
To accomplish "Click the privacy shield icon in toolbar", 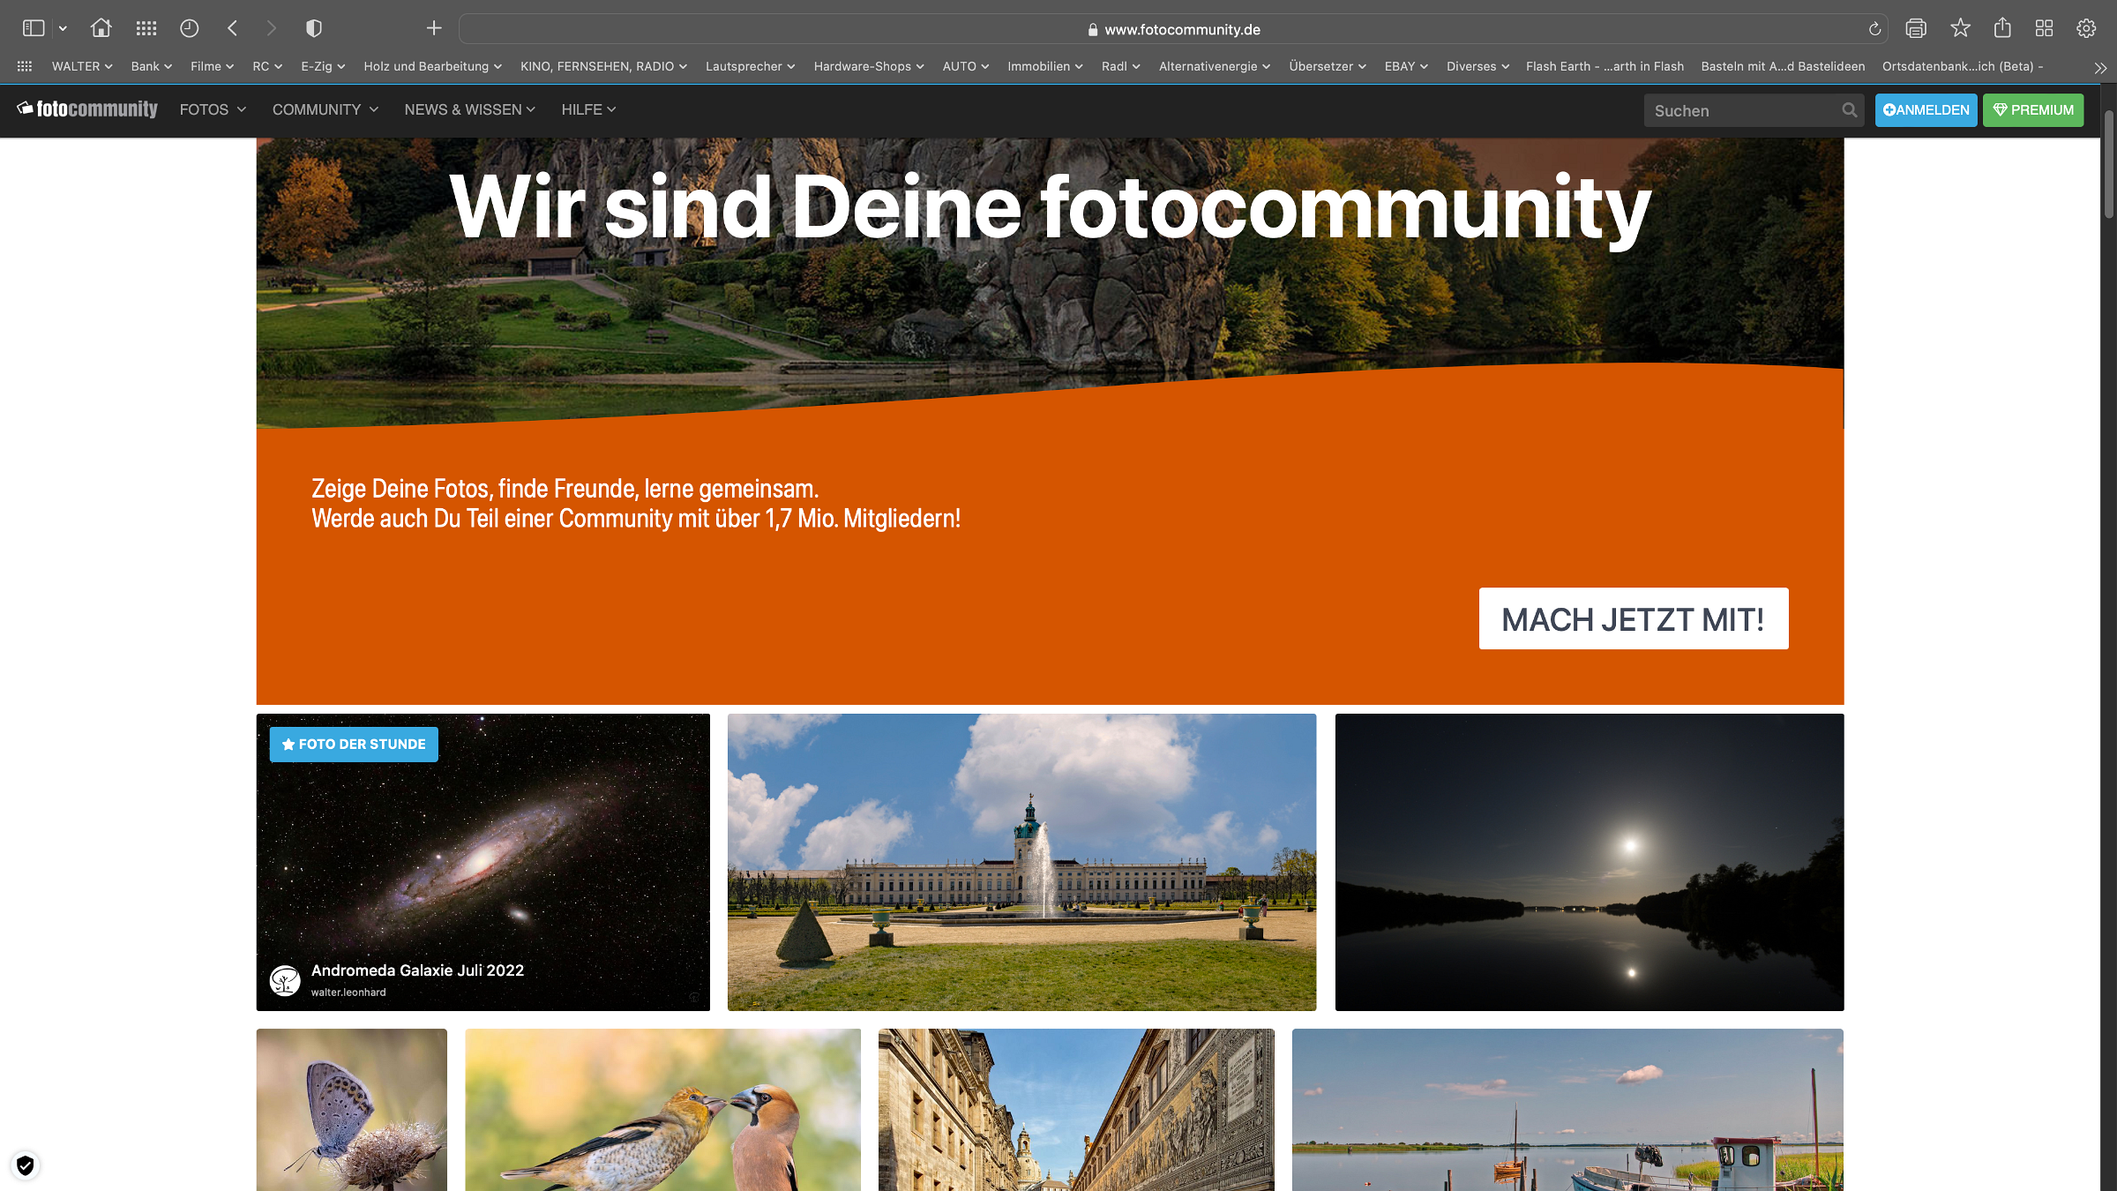I will point(313,28).
